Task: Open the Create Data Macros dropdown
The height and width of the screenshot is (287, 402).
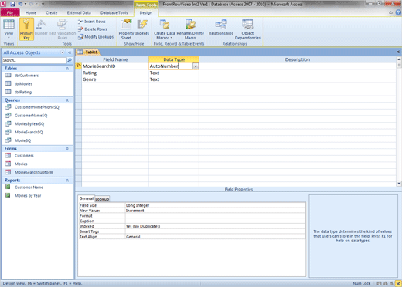Action: click(x=165, y=29)
